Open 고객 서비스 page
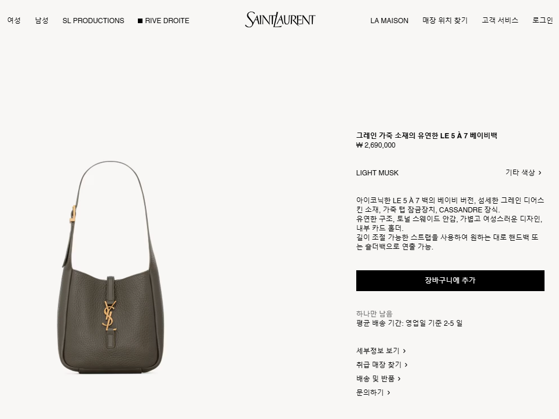The image size is (559, 419). [x=500, y=20]
